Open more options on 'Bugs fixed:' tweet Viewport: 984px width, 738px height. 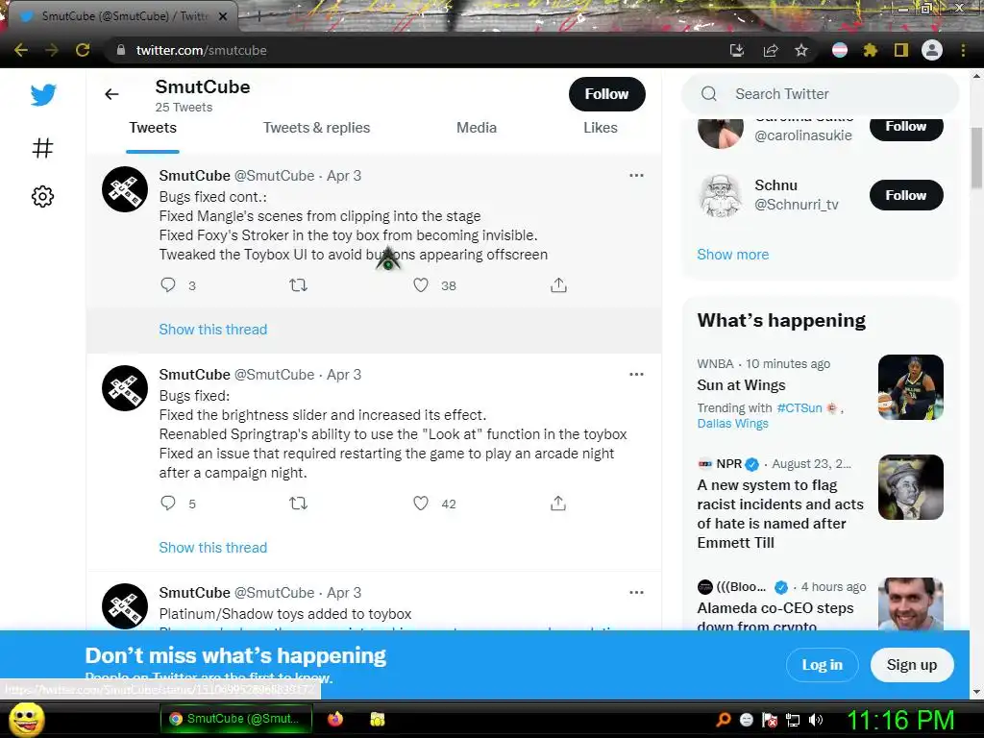tap(636, 374)
